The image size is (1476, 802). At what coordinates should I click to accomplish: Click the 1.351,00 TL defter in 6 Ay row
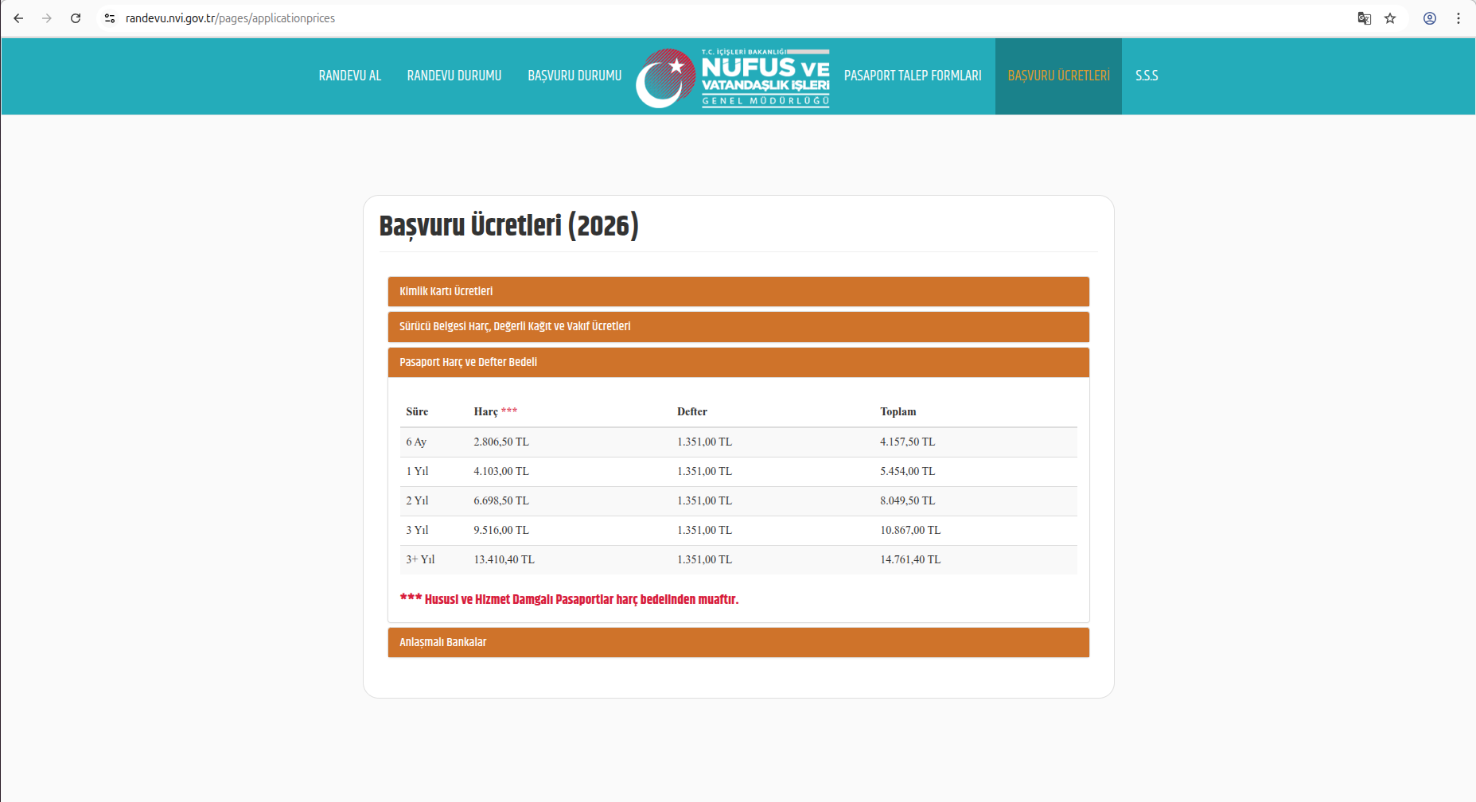point(704,442)
